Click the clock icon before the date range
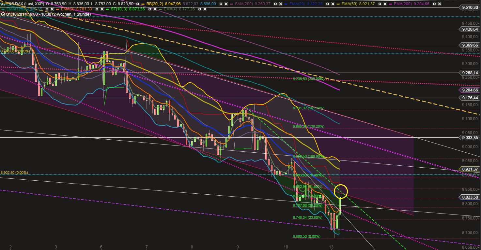 click(2, 14)
